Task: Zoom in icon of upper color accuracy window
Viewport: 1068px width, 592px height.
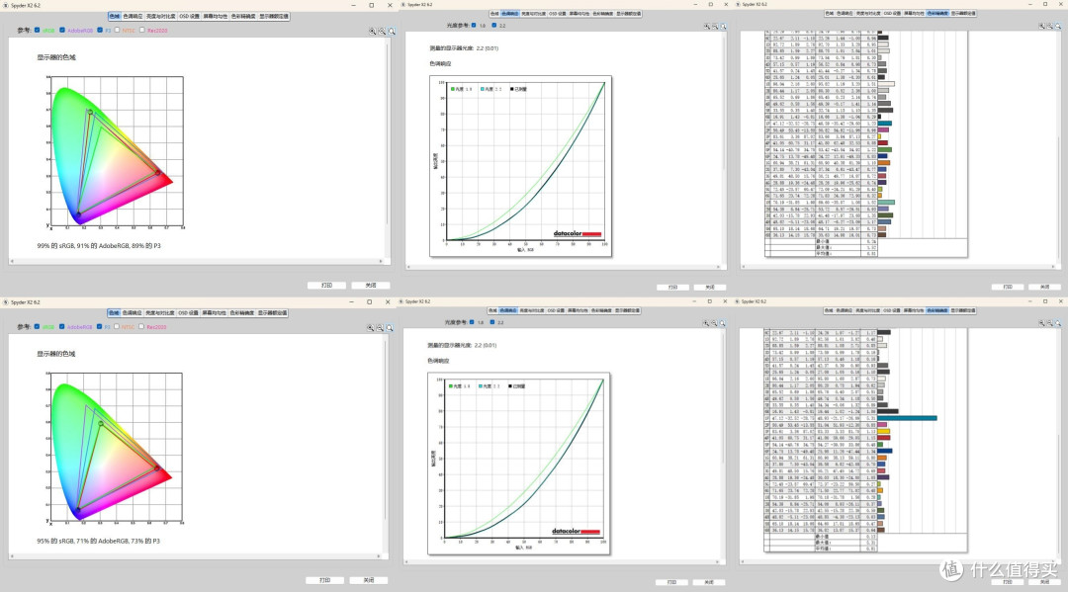Action: click(1041, 26)
